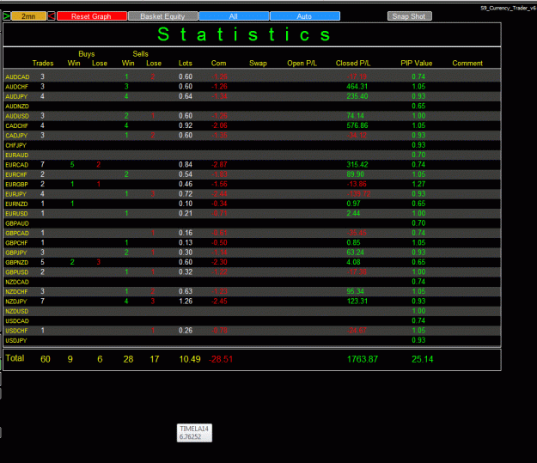
Task: Click the Swap column header
Action: pyautogui.click(x=258, y=64)
